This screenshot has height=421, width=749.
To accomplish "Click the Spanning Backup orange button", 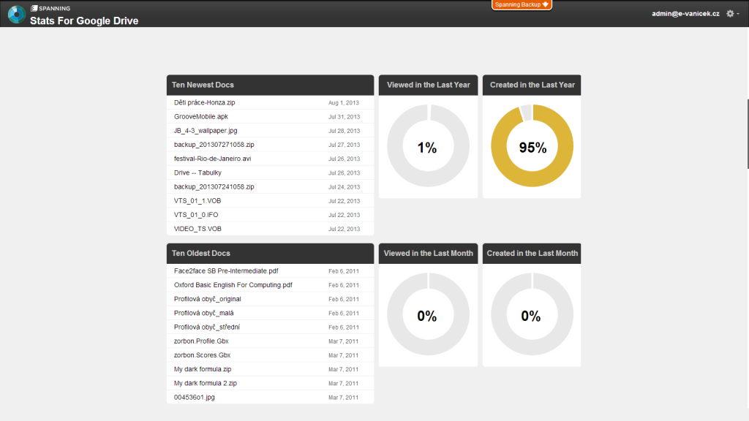I will pyautogui.click(x=522, y=5).
